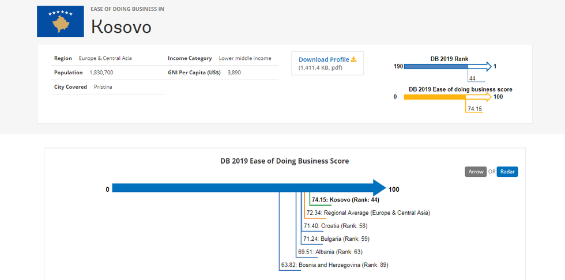Screen dimensions: 565x280
Task: Select the Kosovo 74.15 score label
Action: tap(345, 200)
